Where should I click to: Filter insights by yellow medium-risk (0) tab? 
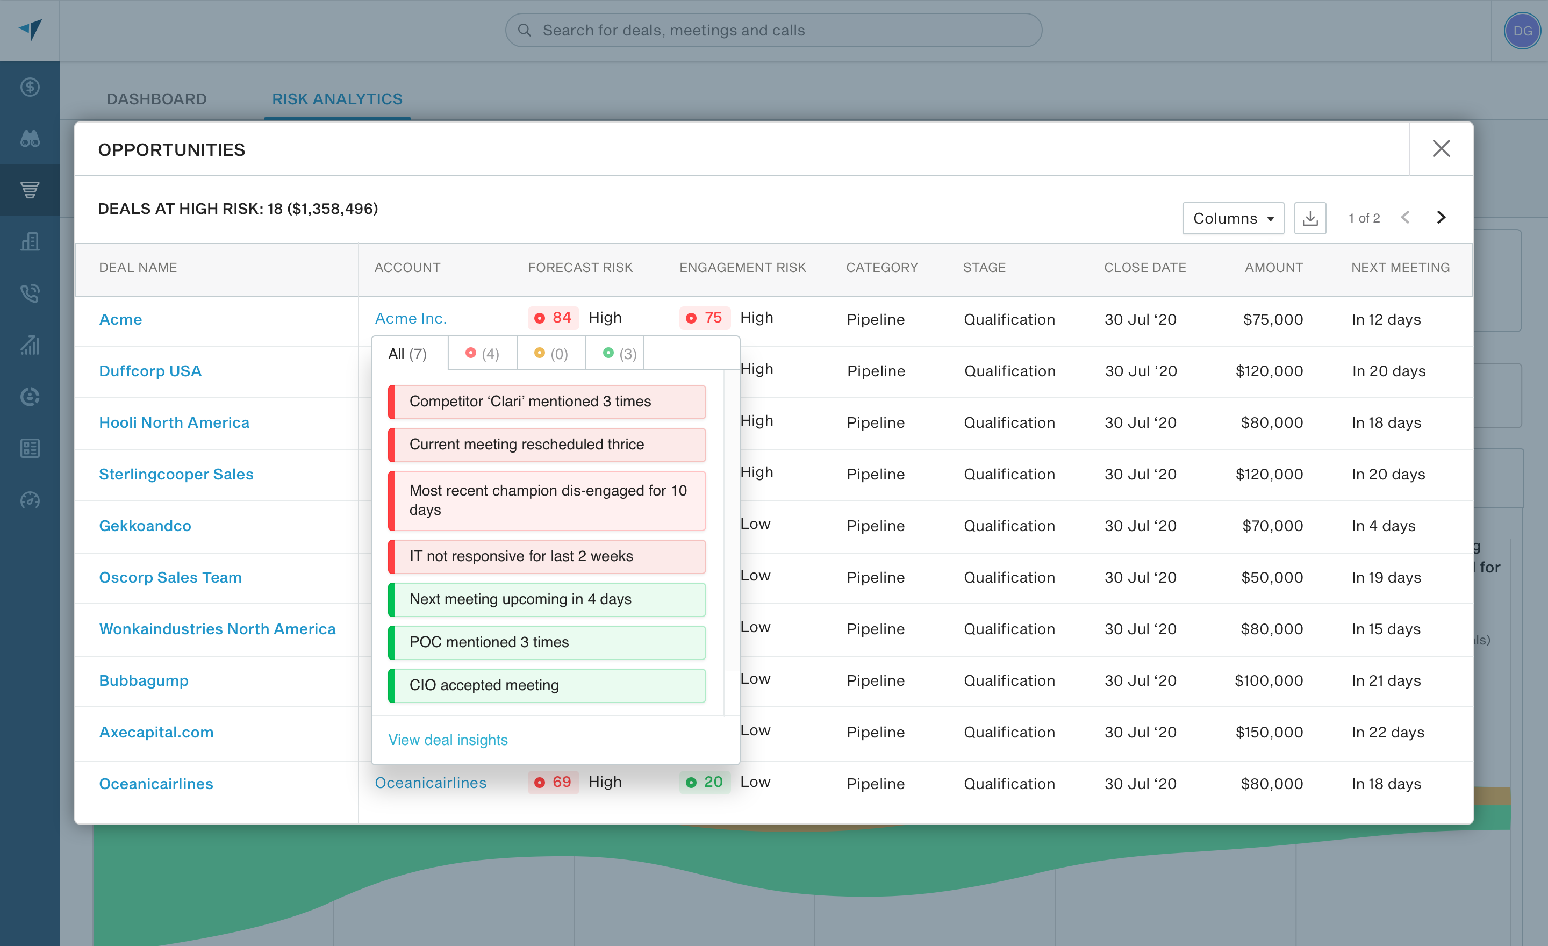[x=551, y=354]
